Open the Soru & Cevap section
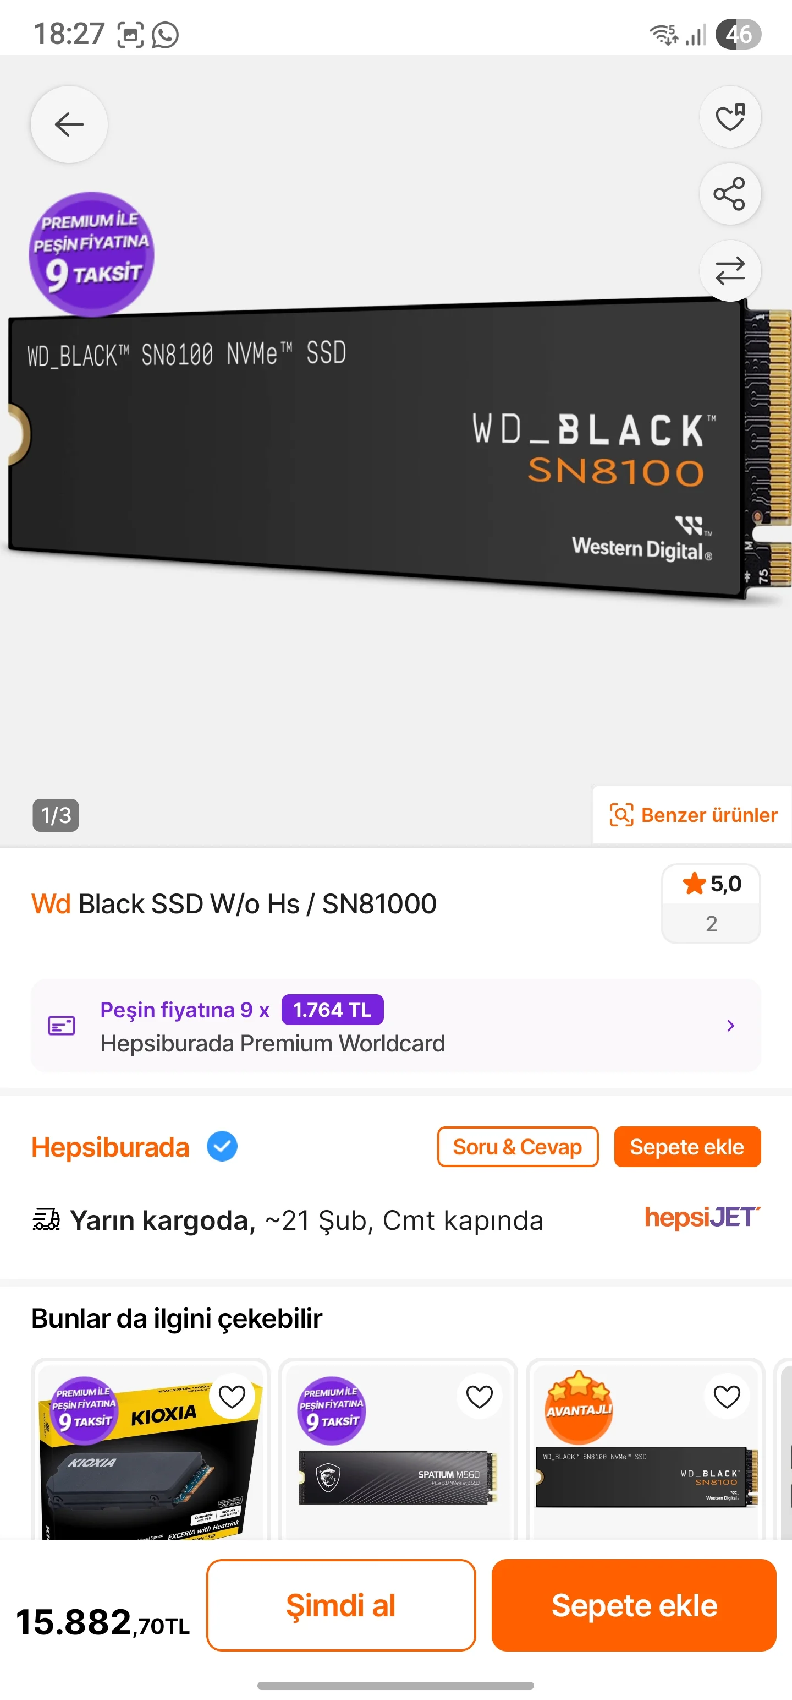 coord(518,1147)
